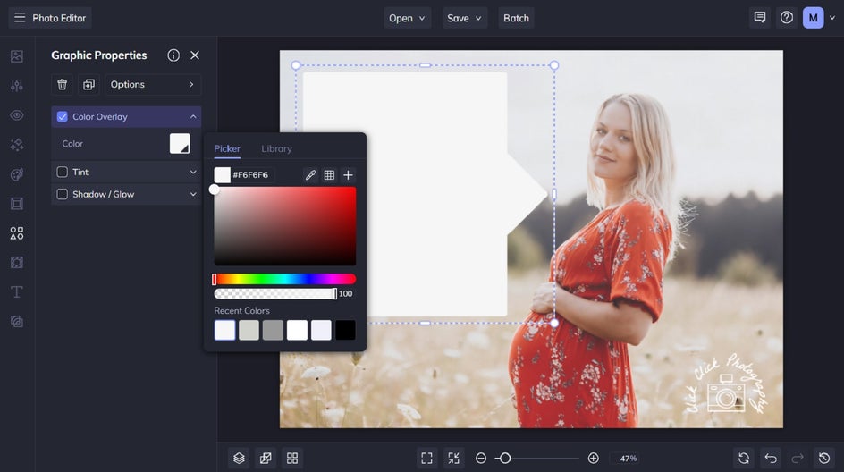Screen dimensions: 844x472
Task: Open the Save dropdown menu
Action: (465, 18)
